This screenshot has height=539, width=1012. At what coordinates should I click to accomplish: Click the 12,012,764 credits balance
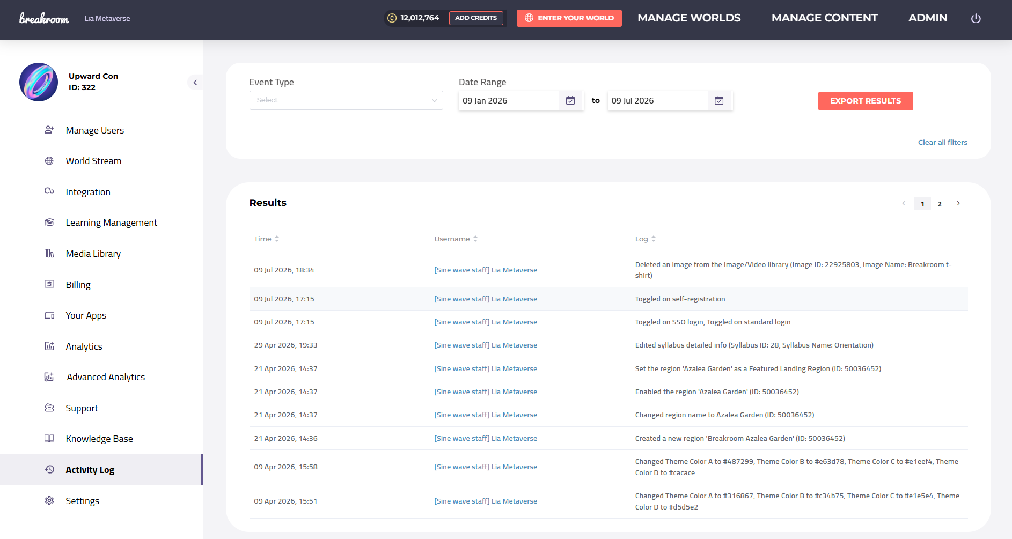[x=420, y=18]
